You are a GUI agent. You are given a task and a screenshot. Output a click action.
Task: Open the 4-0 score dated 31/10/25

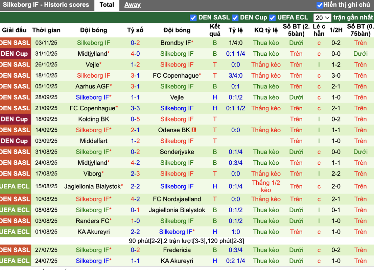135,54
